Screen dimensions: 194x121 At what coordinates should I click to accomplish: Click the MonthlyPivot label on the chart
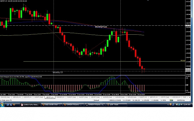tap(101, 27)
